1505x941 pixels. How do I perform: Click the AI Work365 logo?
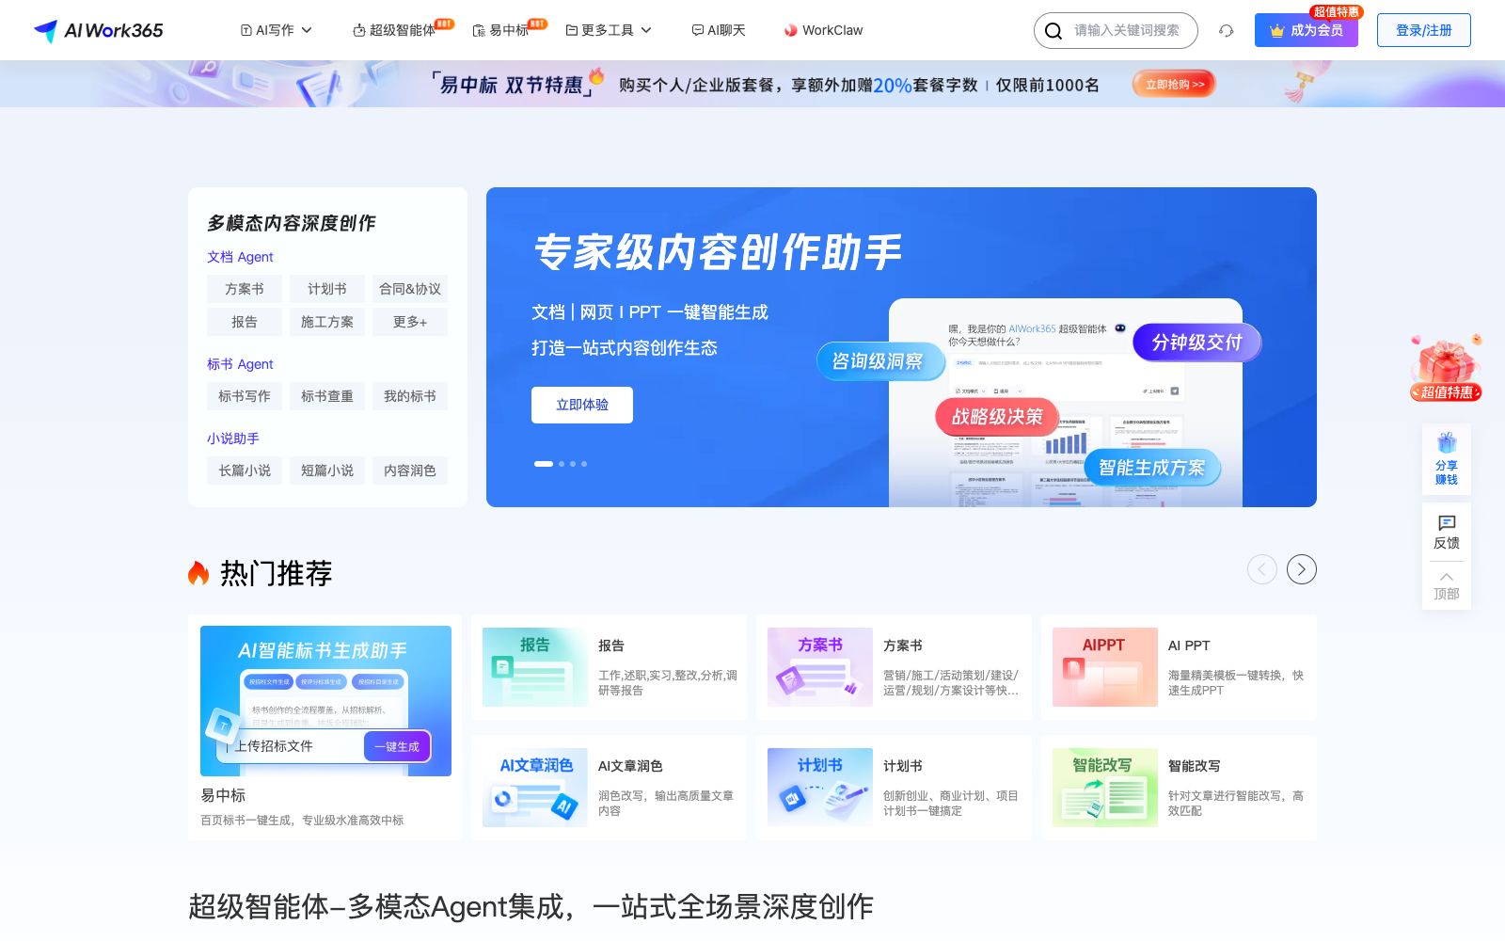pos(98,30)
